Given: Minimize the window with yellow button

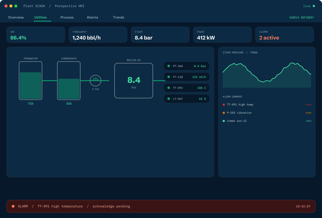Looking at the screenshot, I should [11, 6].
